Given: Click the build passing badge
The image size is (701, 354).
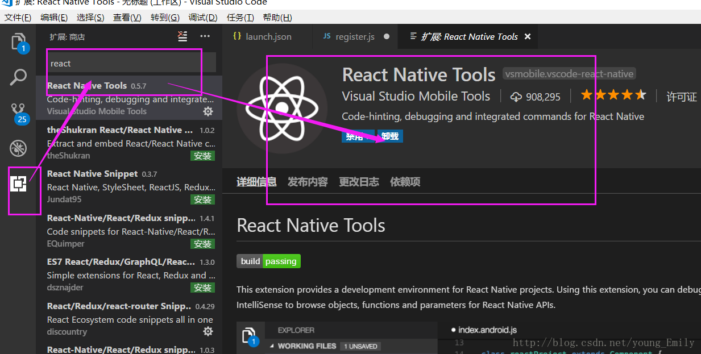Looking at the screenshot, I should tap(268, 261).
